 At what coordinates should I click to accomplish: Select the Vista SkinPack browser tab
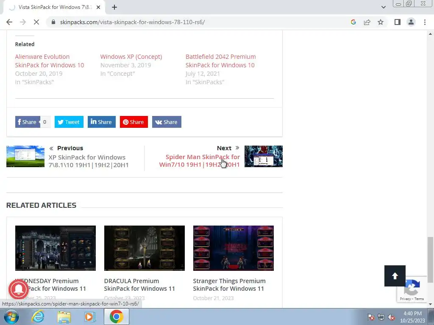pos(55,7)
